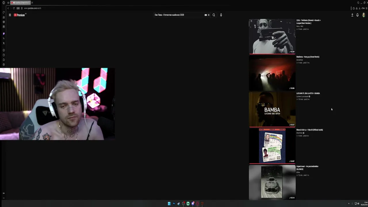Image resolution: width=368 pixels, height=207 pixels.
Task: Open the slowed Скриптонит video thumbnail
Action: pyautogui.click(x=272, y=183)
